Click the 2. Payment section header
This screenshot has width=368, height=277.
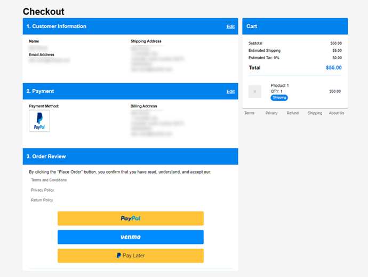pos(131,91)
